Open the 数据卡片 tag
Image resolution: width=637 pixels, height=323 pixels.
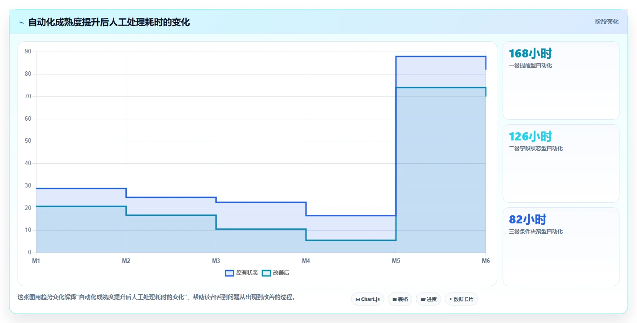[461, 299]
